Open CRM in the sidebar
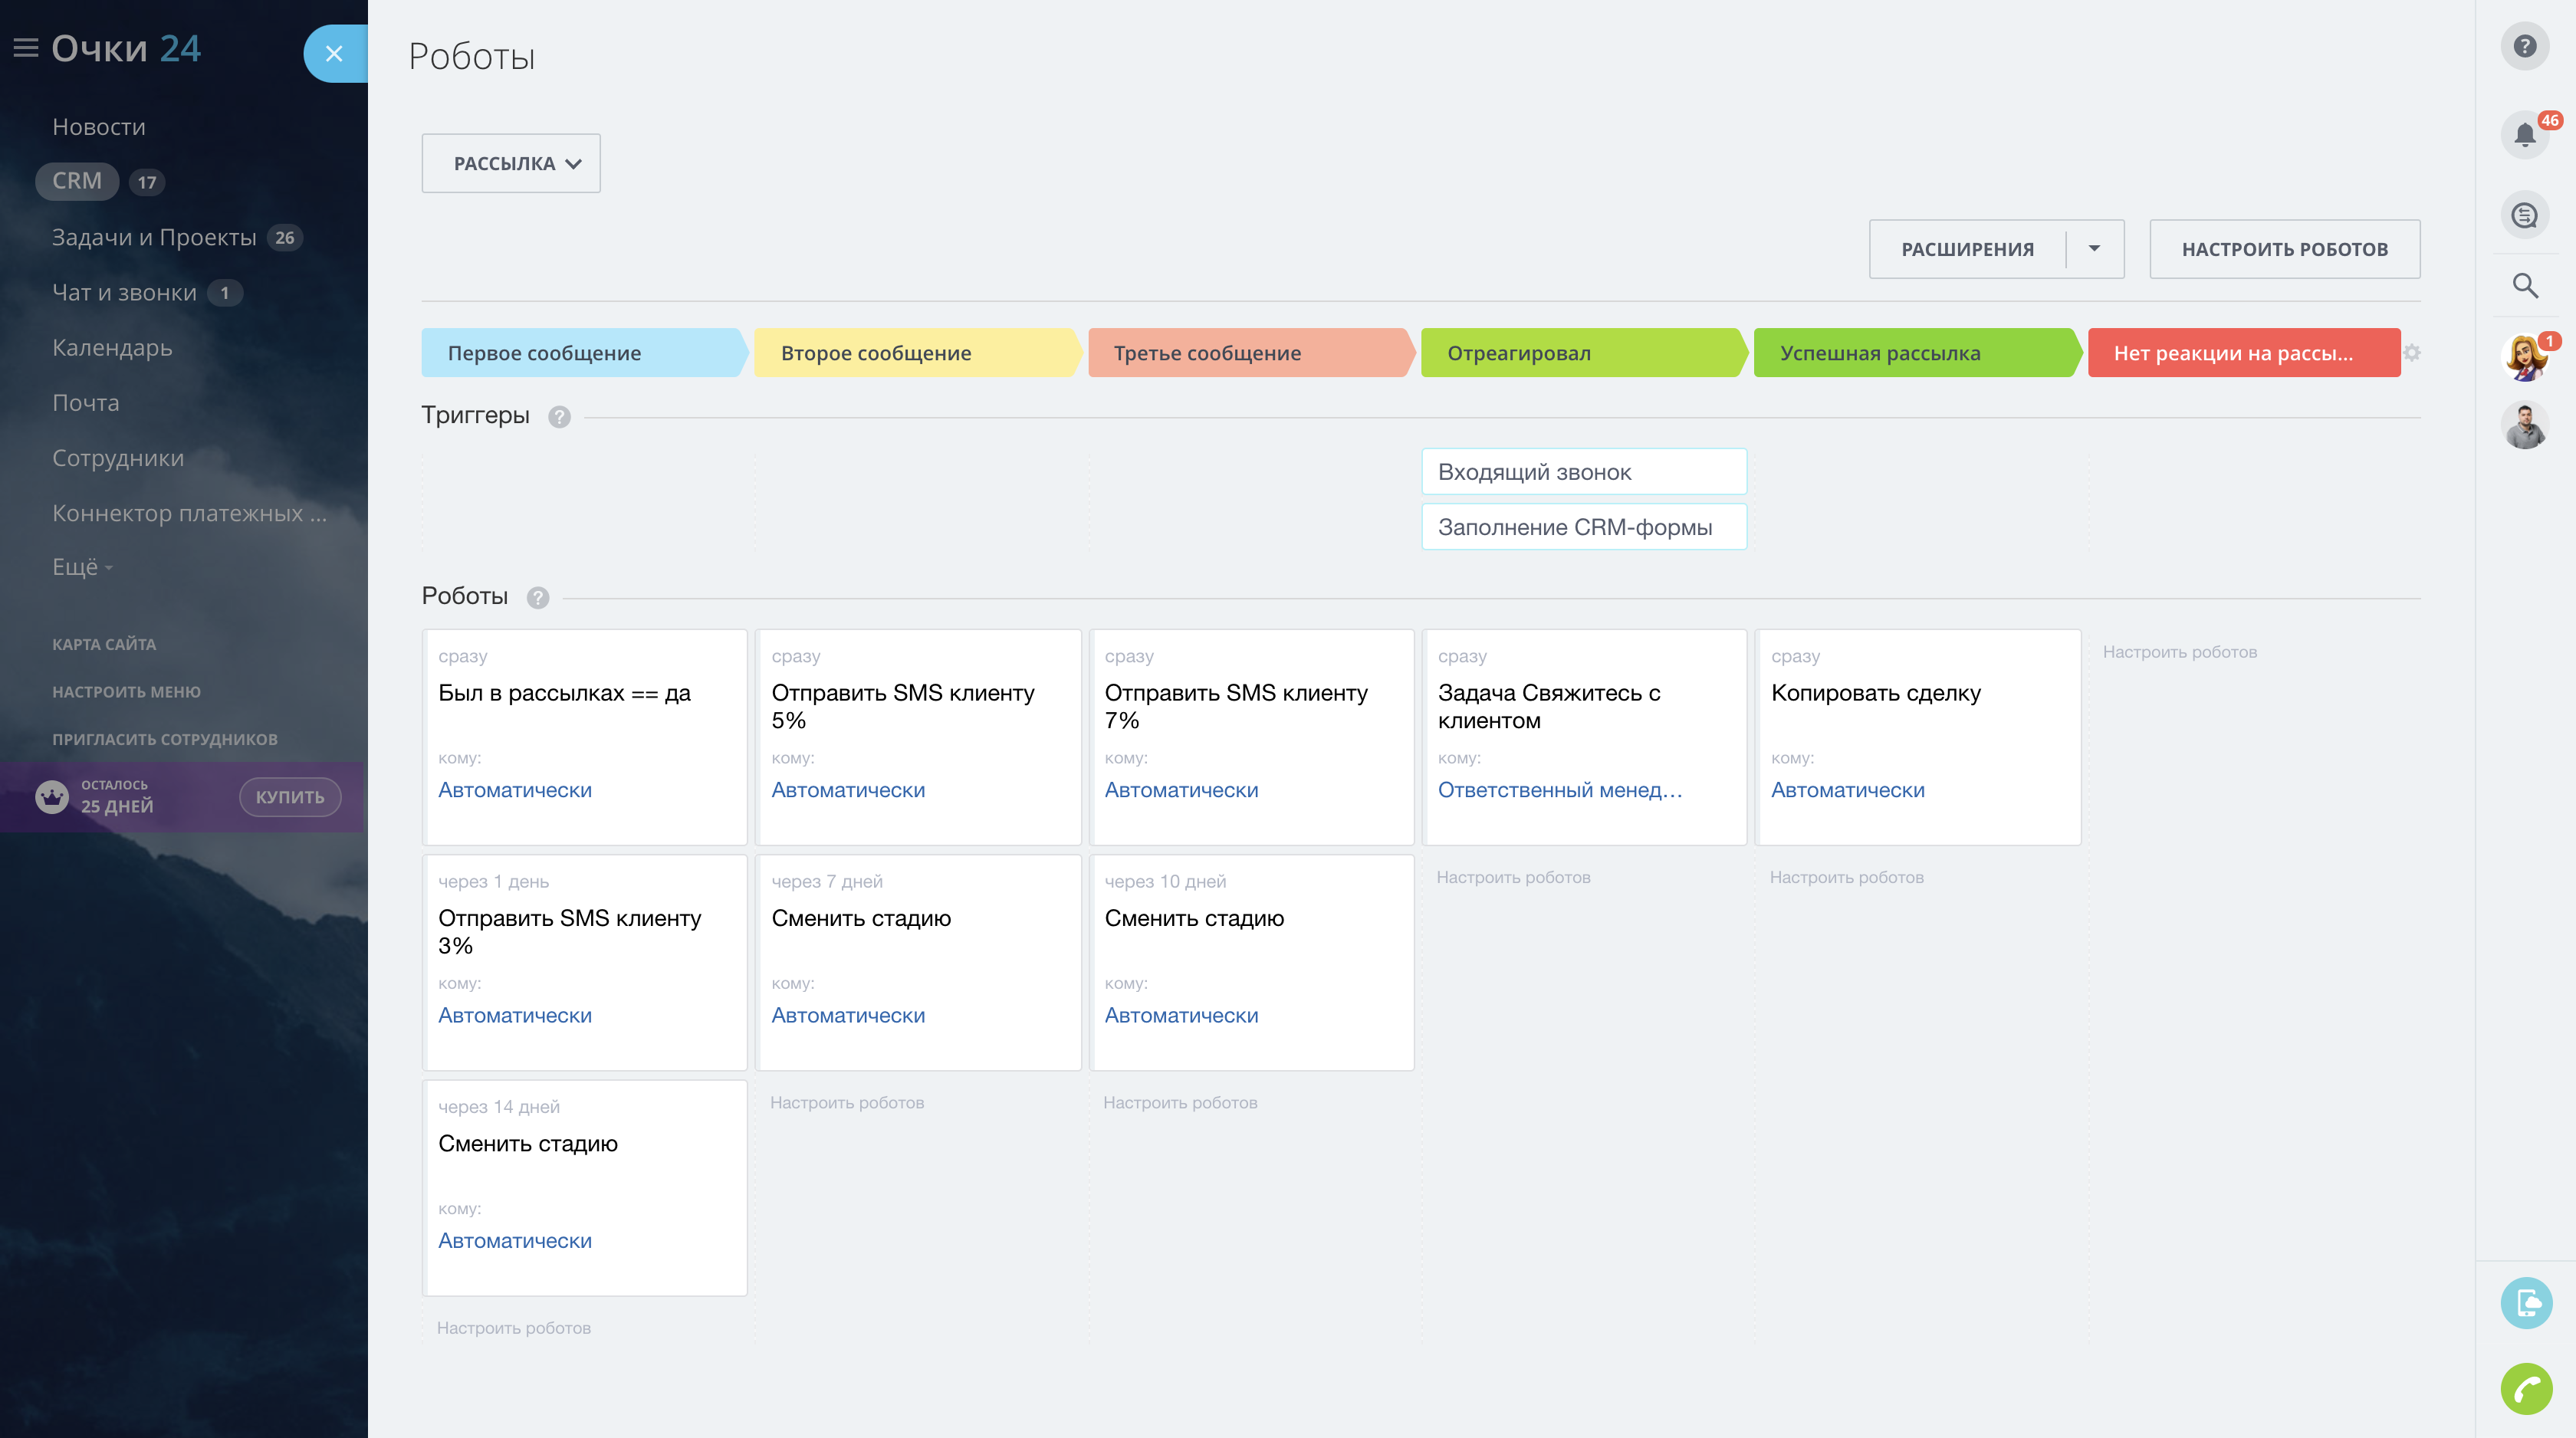The height and width of the screenshot is (1438, 2576). click(x=77, y=181)
